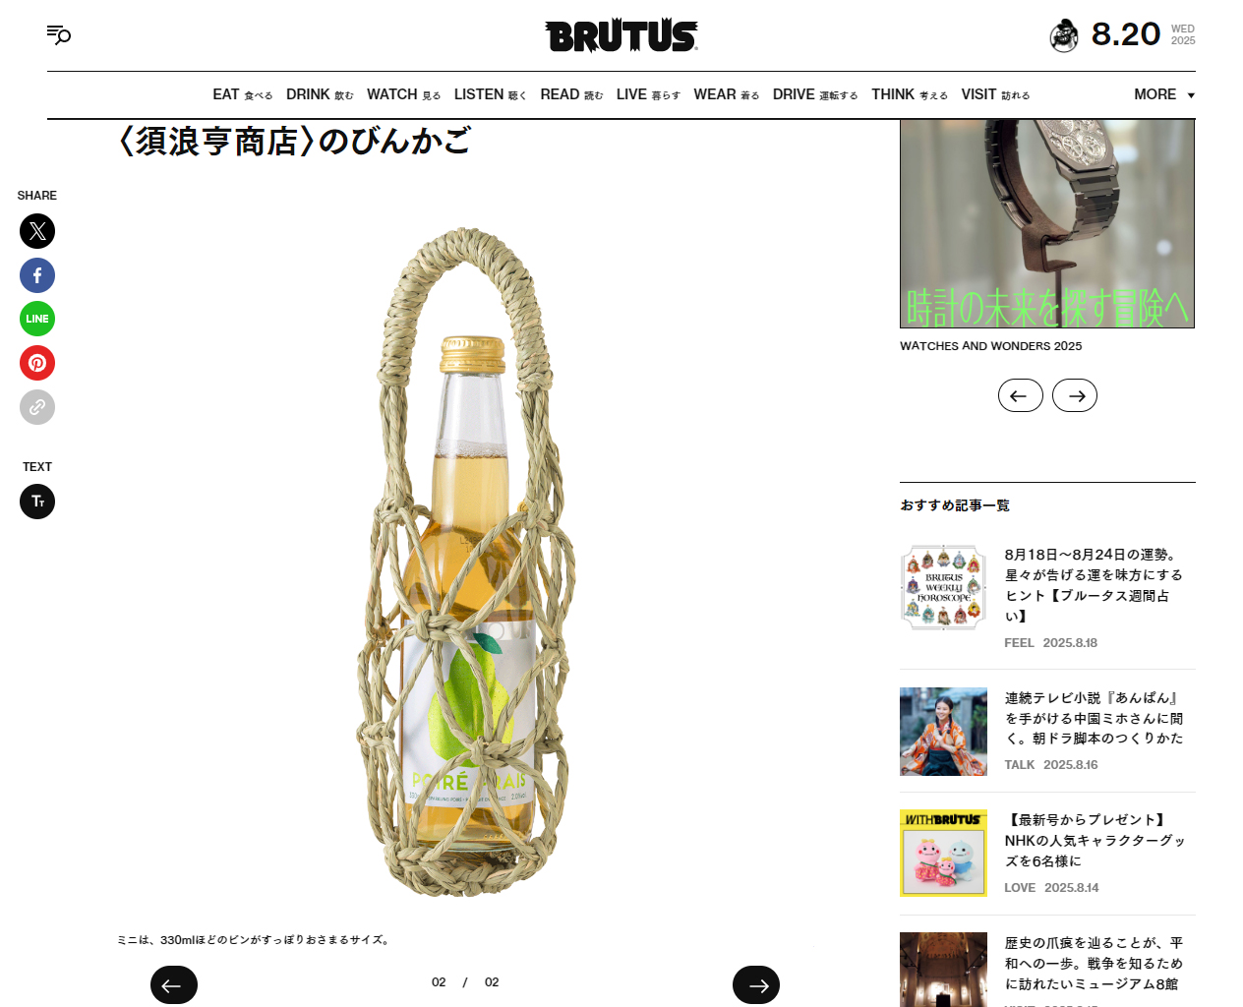Open the DRINK category
The image size is (1243, 1007).
pyautogui.click(x=320, y=94)
